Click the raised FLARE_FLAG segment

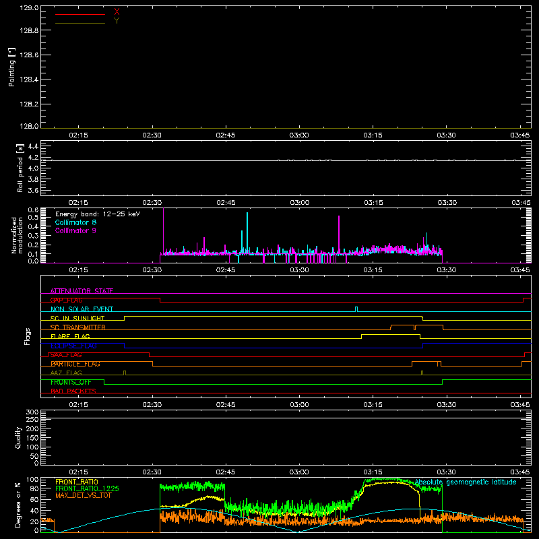click(x=391, y=334)
